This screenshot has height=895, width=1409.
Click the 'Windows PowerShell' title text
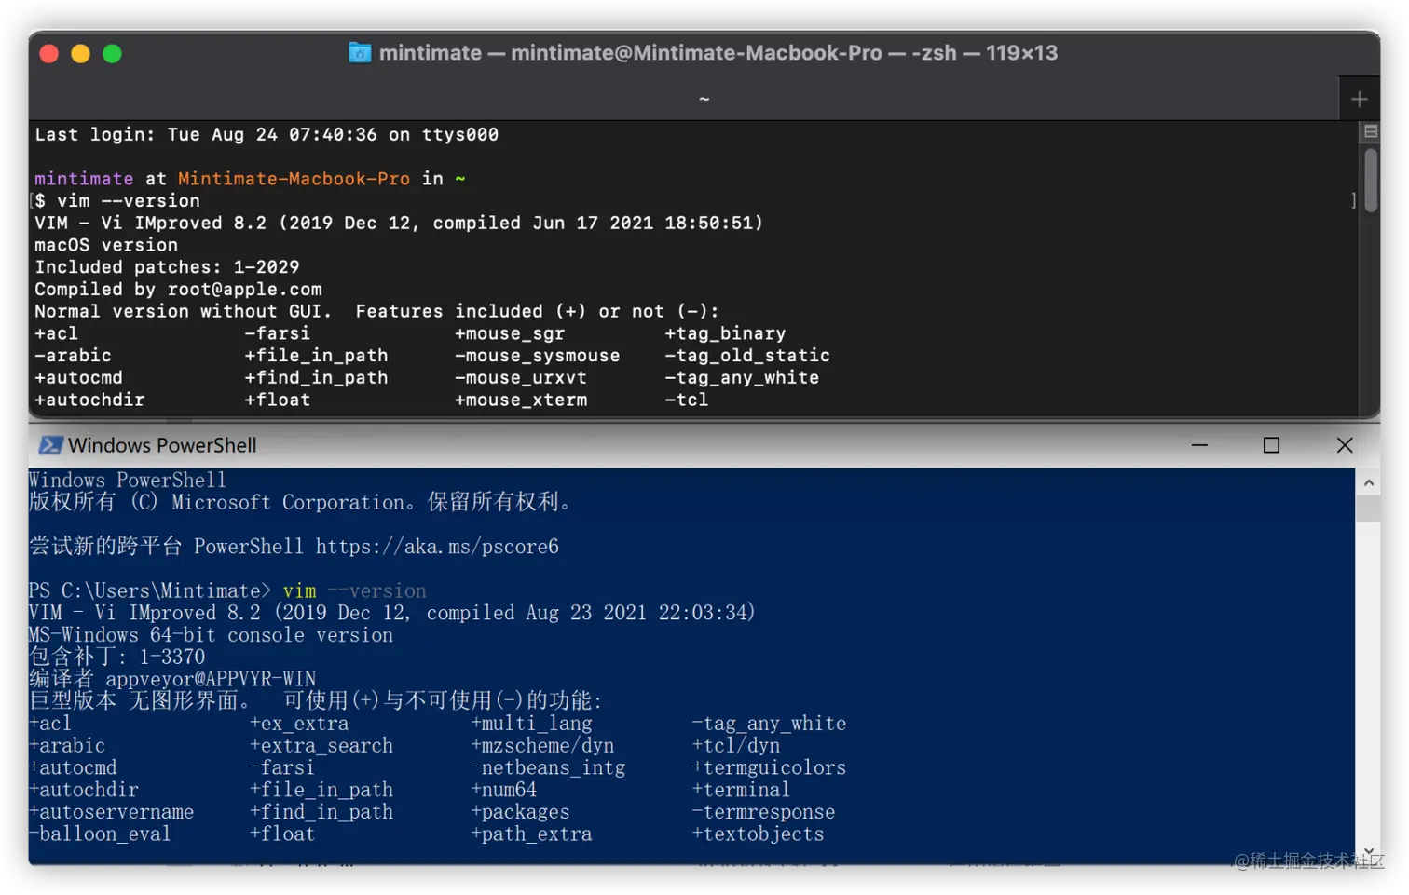click(162, 445)
